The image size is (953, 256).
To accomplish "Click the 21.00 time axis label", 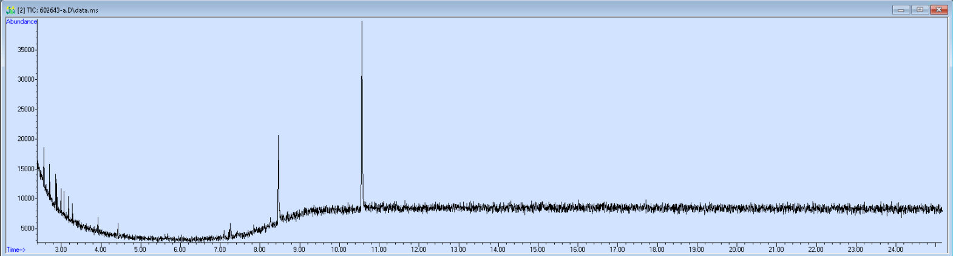I will click(x=776, y=249).
